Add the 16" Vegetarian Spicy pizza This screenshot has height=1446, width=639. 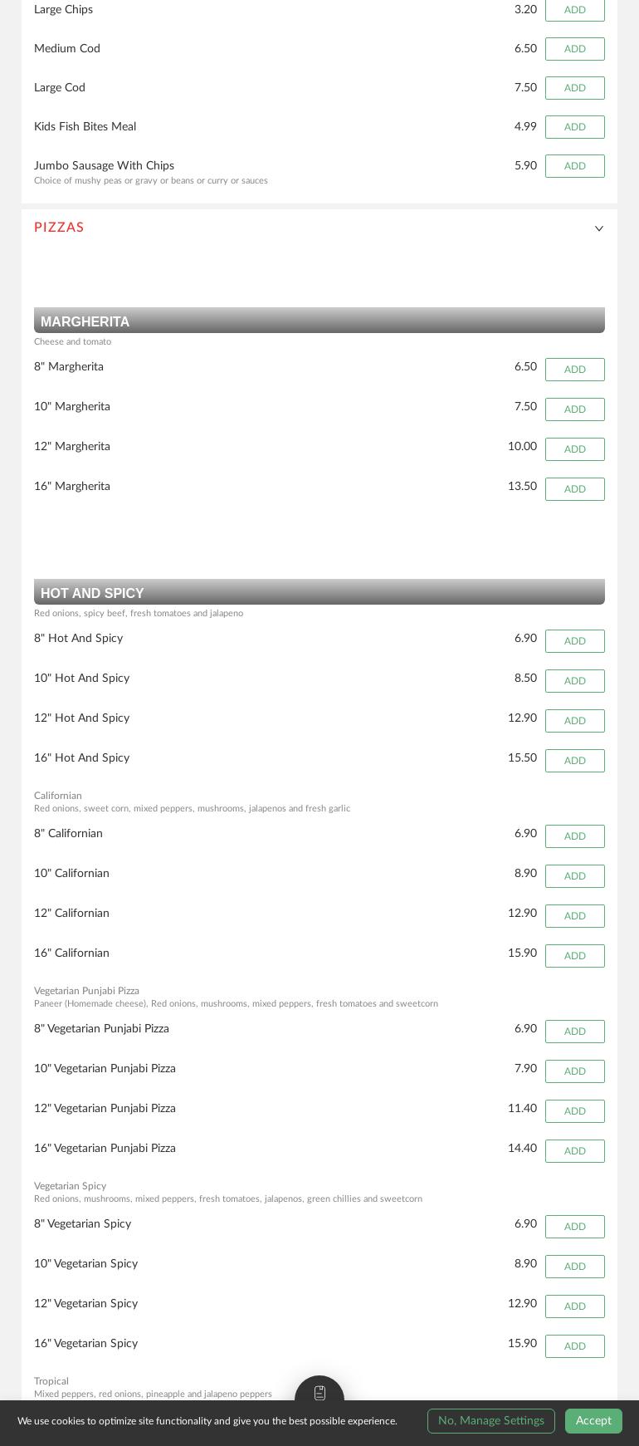(x=574, y=1346)
